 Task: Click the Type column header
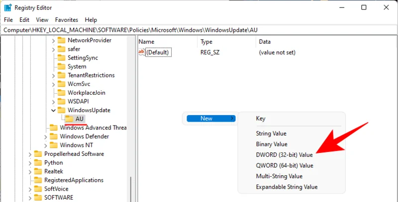tap(206, 42)
